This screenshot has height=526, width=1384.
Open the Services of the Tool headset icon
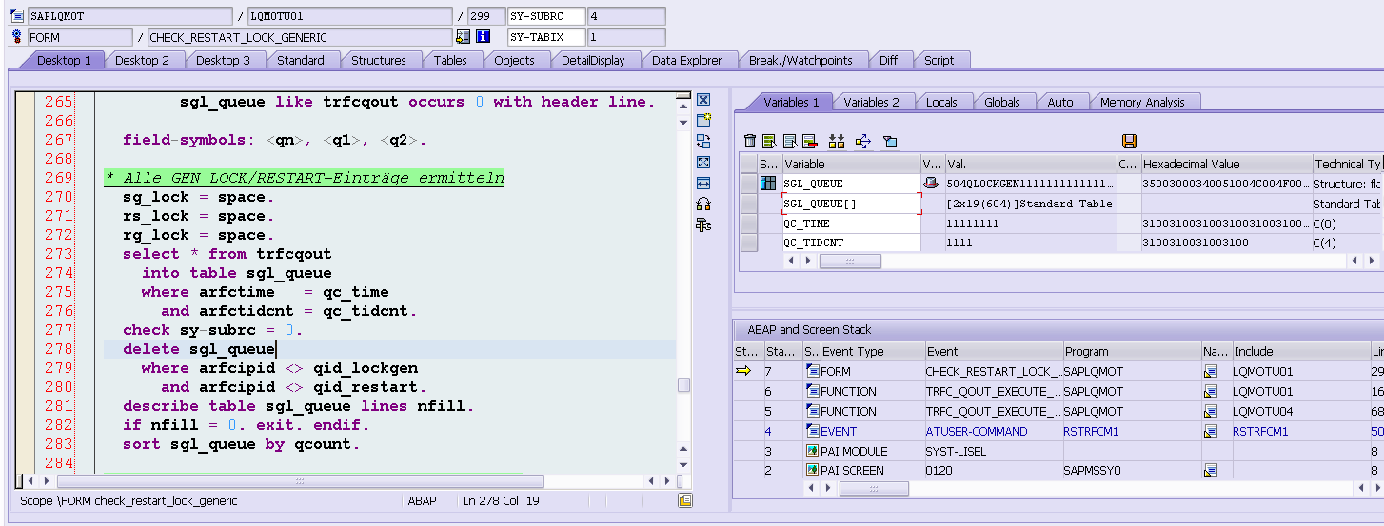[x=703, y=204]
